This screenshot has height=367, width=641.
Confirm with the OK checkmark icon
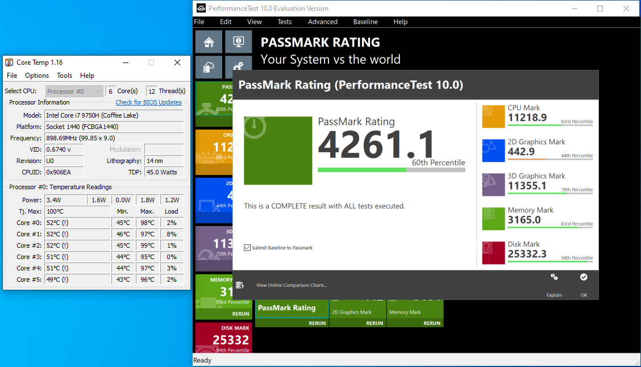(584, 277)
